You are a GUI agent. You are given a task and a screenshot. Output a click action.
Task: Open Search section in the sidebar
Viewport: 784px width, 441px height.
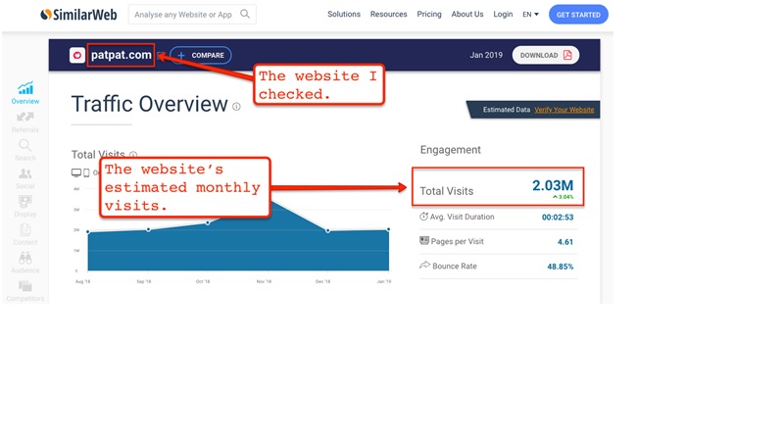coord(25,151)
